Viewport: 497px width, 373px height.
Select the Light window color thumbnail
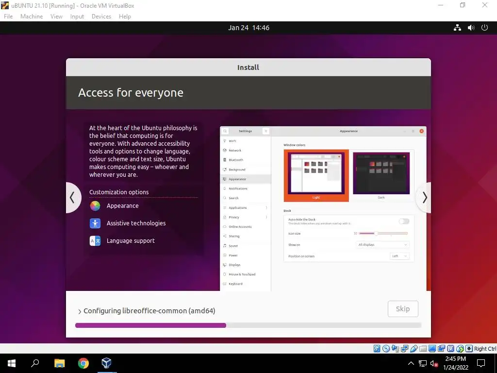click(x=316, y=175)
